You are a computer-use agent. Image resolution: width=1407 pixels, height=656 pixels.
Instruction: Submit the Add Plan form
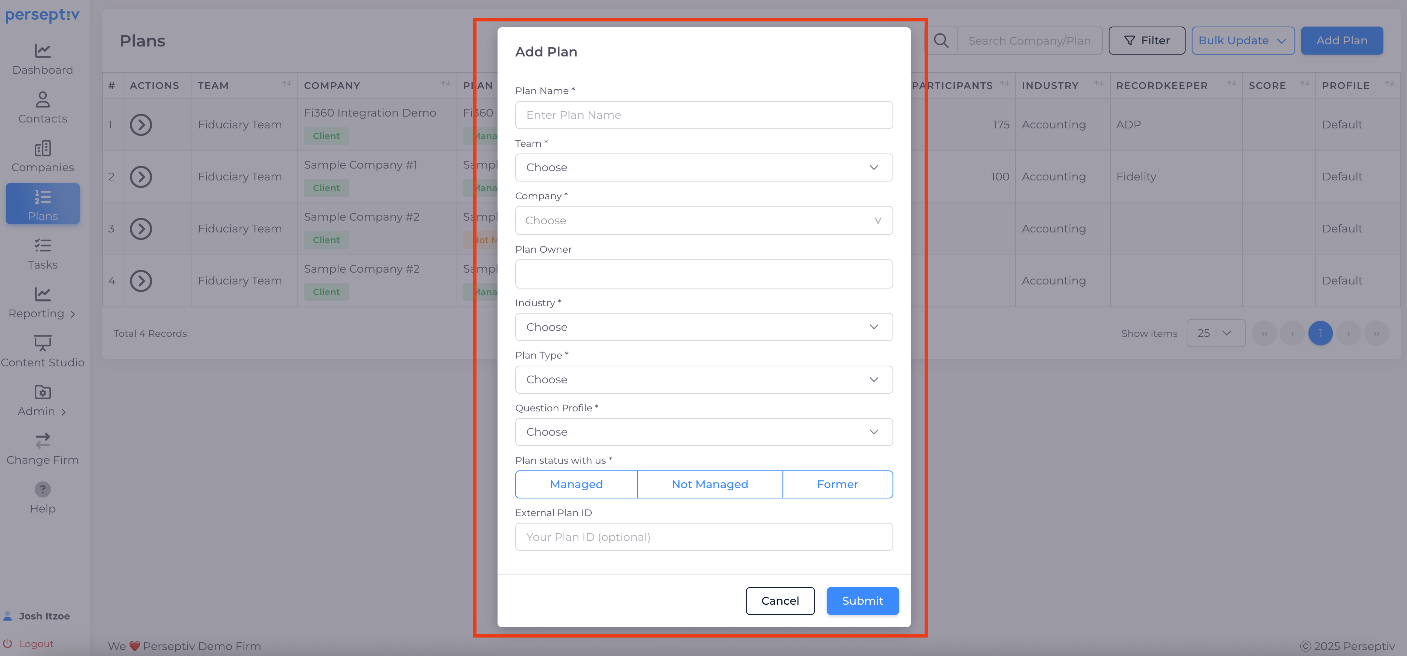point(862,600)
